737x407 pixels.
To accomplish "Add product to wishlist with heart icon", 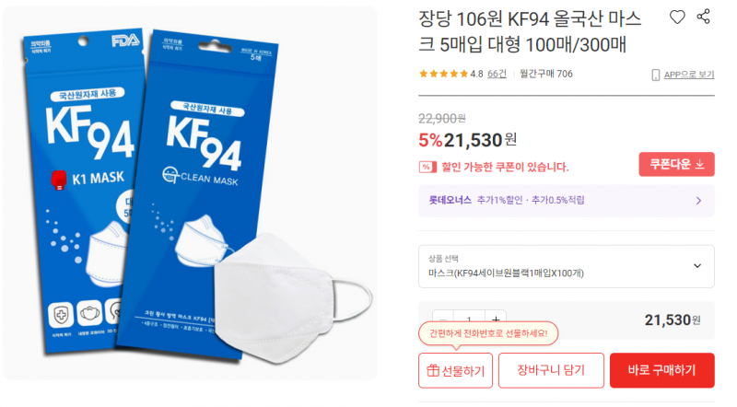I will click(x=677, y=17).
